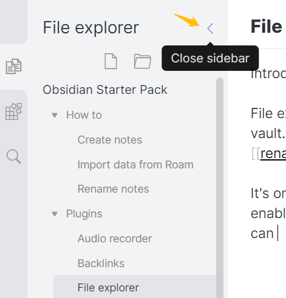This screenshot has height=298, width=286.
Task: Open the Audio recorder note
Action: pyautogui.click(x=115, y=239)
